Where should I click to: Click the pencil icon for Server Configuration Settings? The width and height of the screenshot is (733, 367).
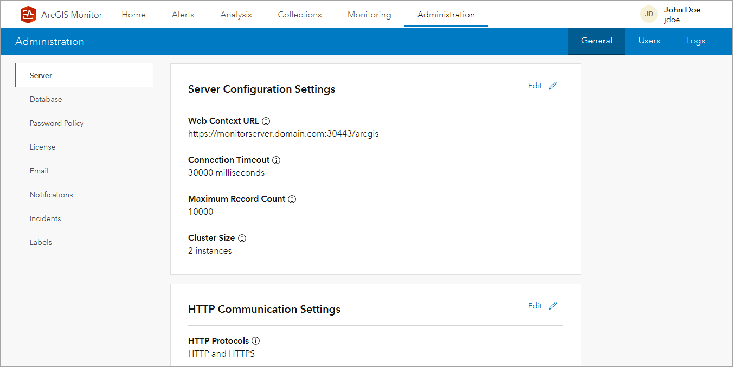[553, 86]
